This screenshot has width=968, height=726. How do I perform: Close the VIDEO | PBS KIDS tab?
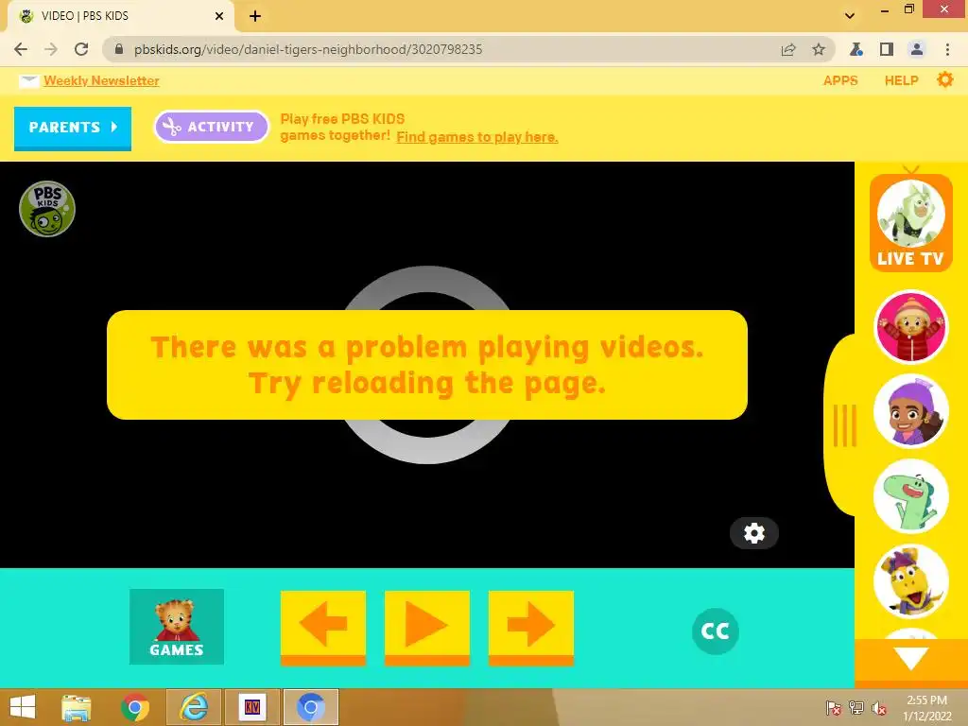(219, 16)
